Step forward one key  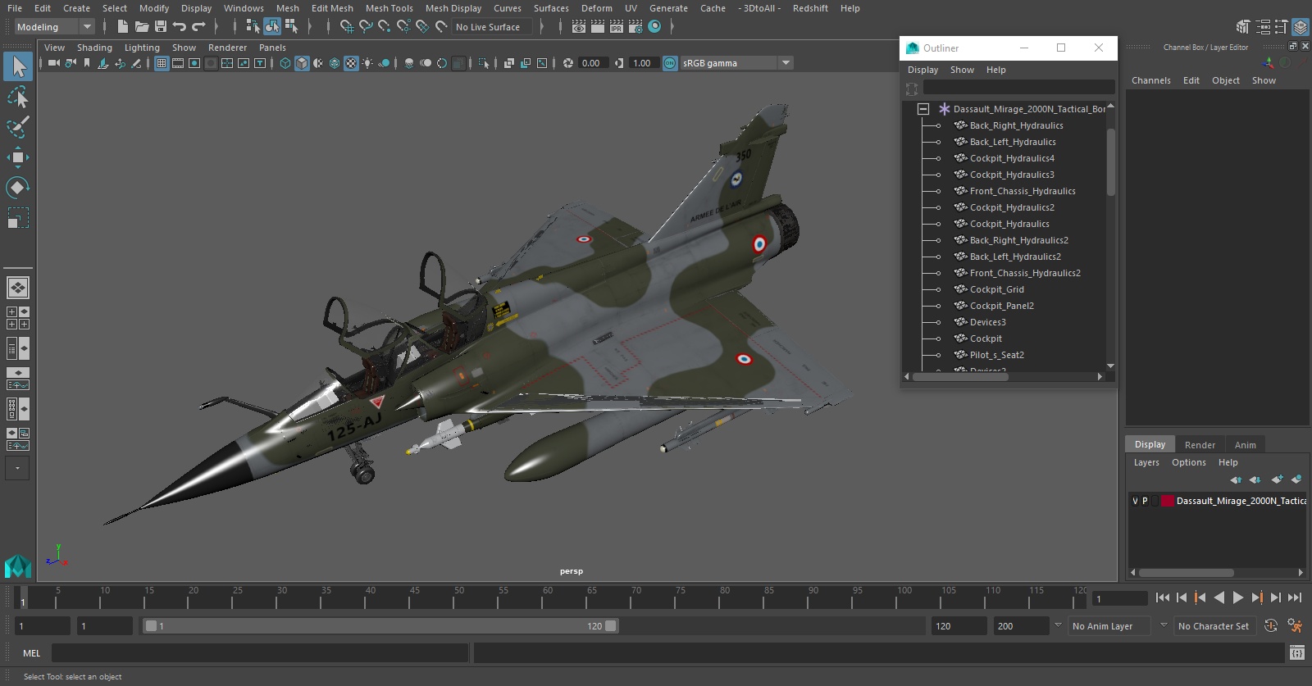pos(1257,597)
